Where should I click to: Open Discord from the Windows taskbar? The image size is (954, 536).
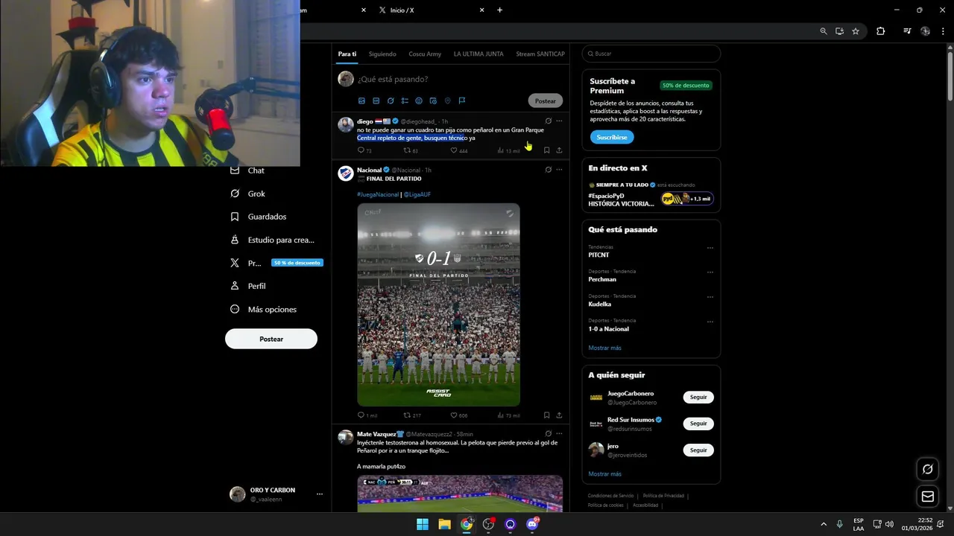(x=532, y=524)
